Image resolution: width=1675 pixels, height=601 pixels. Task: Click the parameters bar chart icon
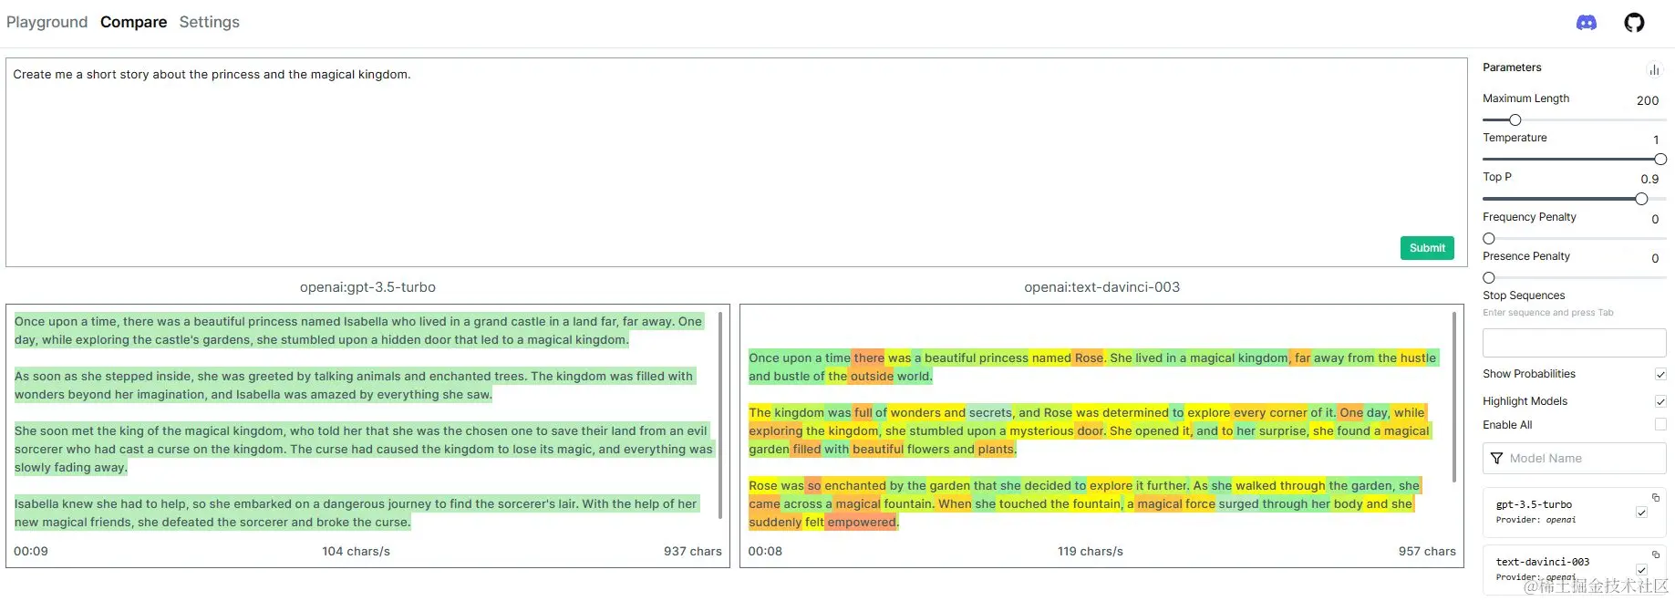[1654, 69]
